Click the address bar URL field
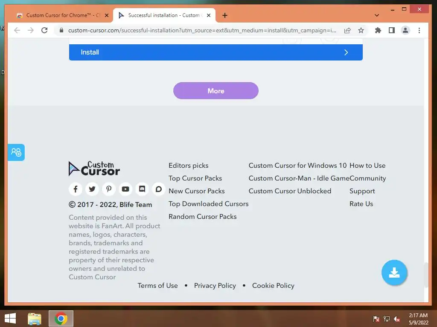The height and width of the screenshot is (327, 437). (x=202, y=30)
